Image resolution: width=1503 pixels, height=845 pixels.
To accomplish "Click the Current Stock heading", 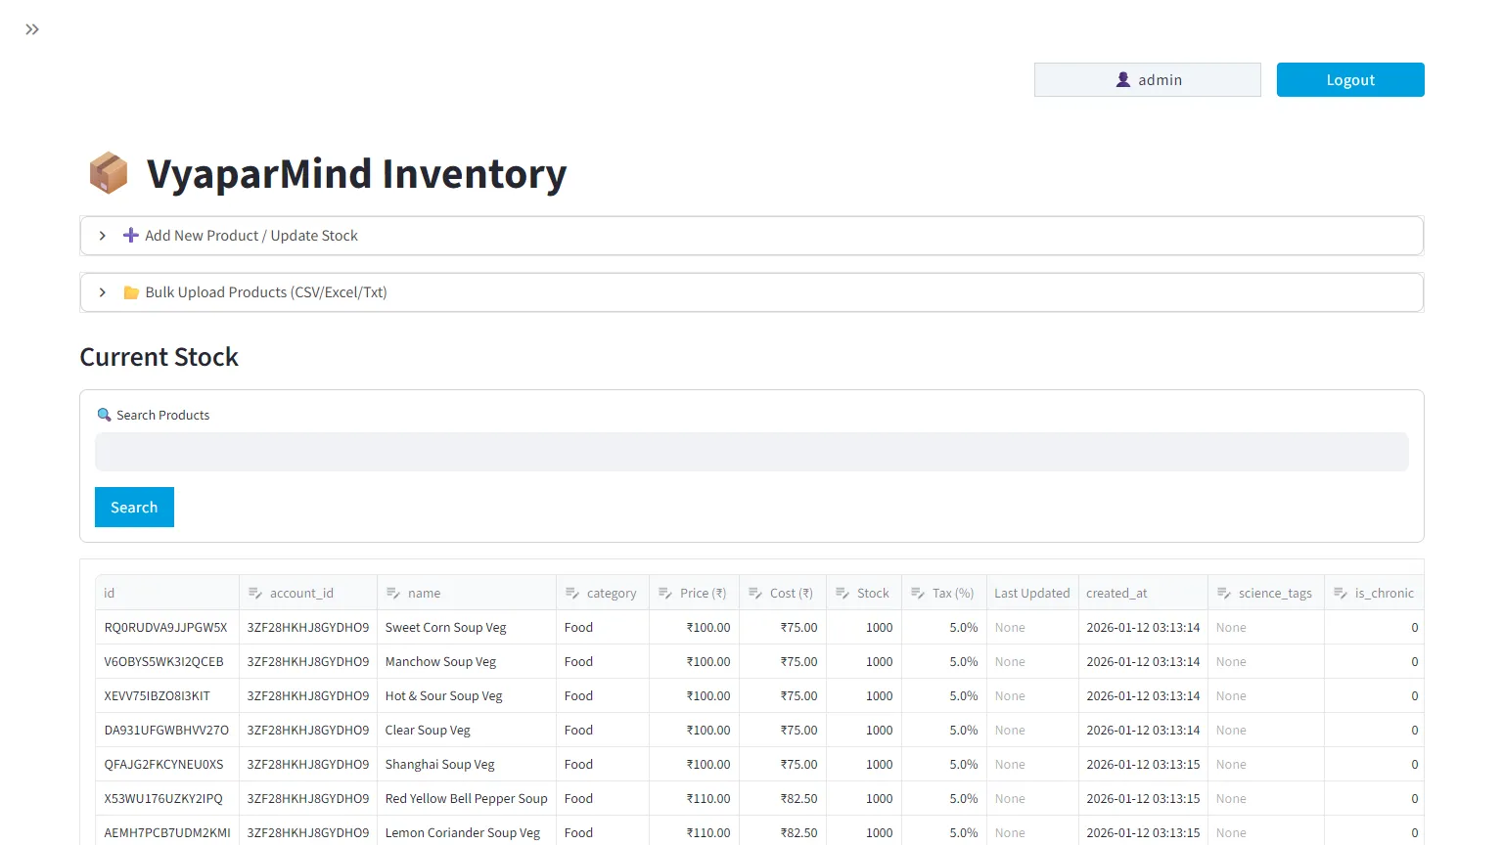I will [159, 357].
